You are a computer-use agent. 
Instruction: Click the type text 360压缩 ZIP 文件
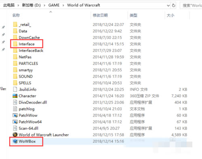(x=144, y=96)
